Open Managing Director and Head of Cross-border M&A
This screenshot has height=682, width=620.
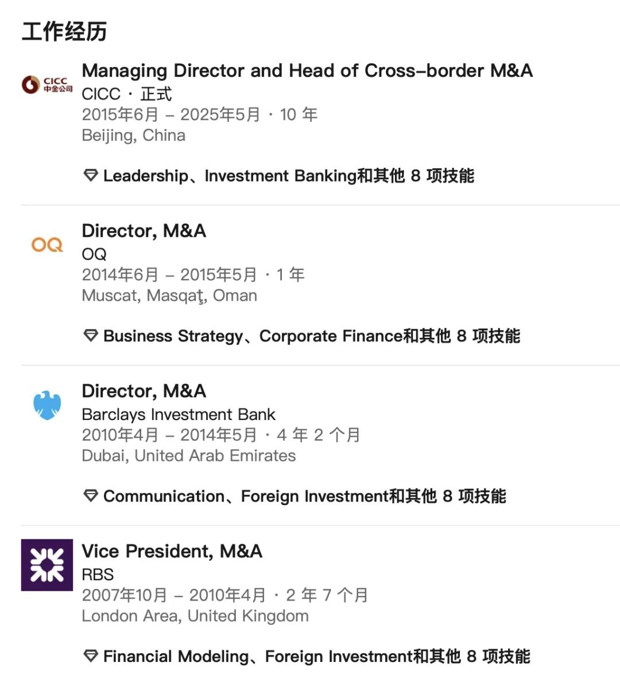coord(307,71)
